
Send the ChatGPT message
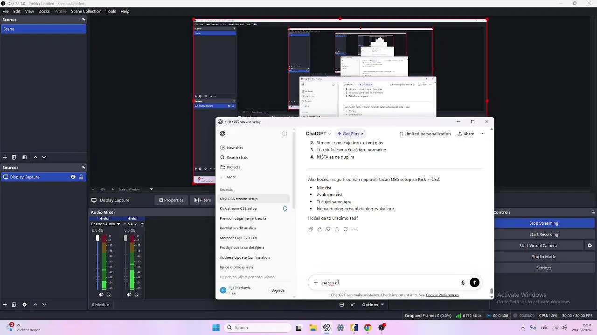click(x=474, y=282)
